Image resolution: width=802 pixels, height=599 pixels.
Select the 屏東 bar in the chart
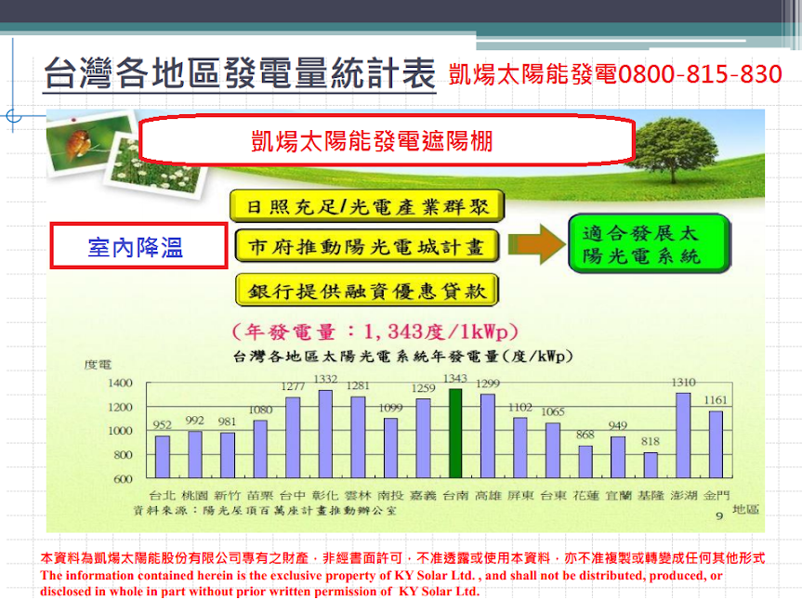coord(520,449)
